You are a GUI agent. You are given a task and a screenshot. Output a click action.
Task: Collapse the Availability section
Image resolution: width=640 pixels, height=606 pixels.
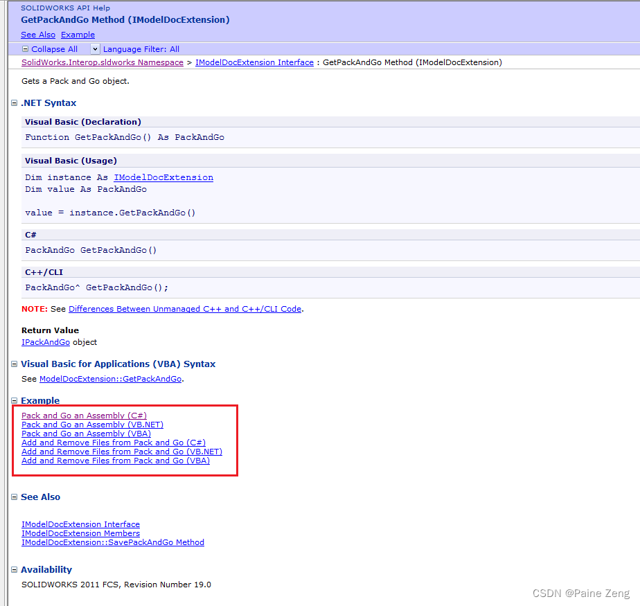click(x=15, y=570)
